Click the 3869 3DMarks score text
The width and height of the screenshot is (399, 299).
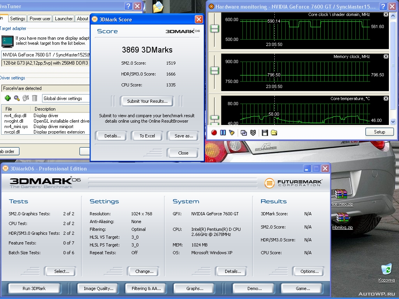click(x=147, y=49)
